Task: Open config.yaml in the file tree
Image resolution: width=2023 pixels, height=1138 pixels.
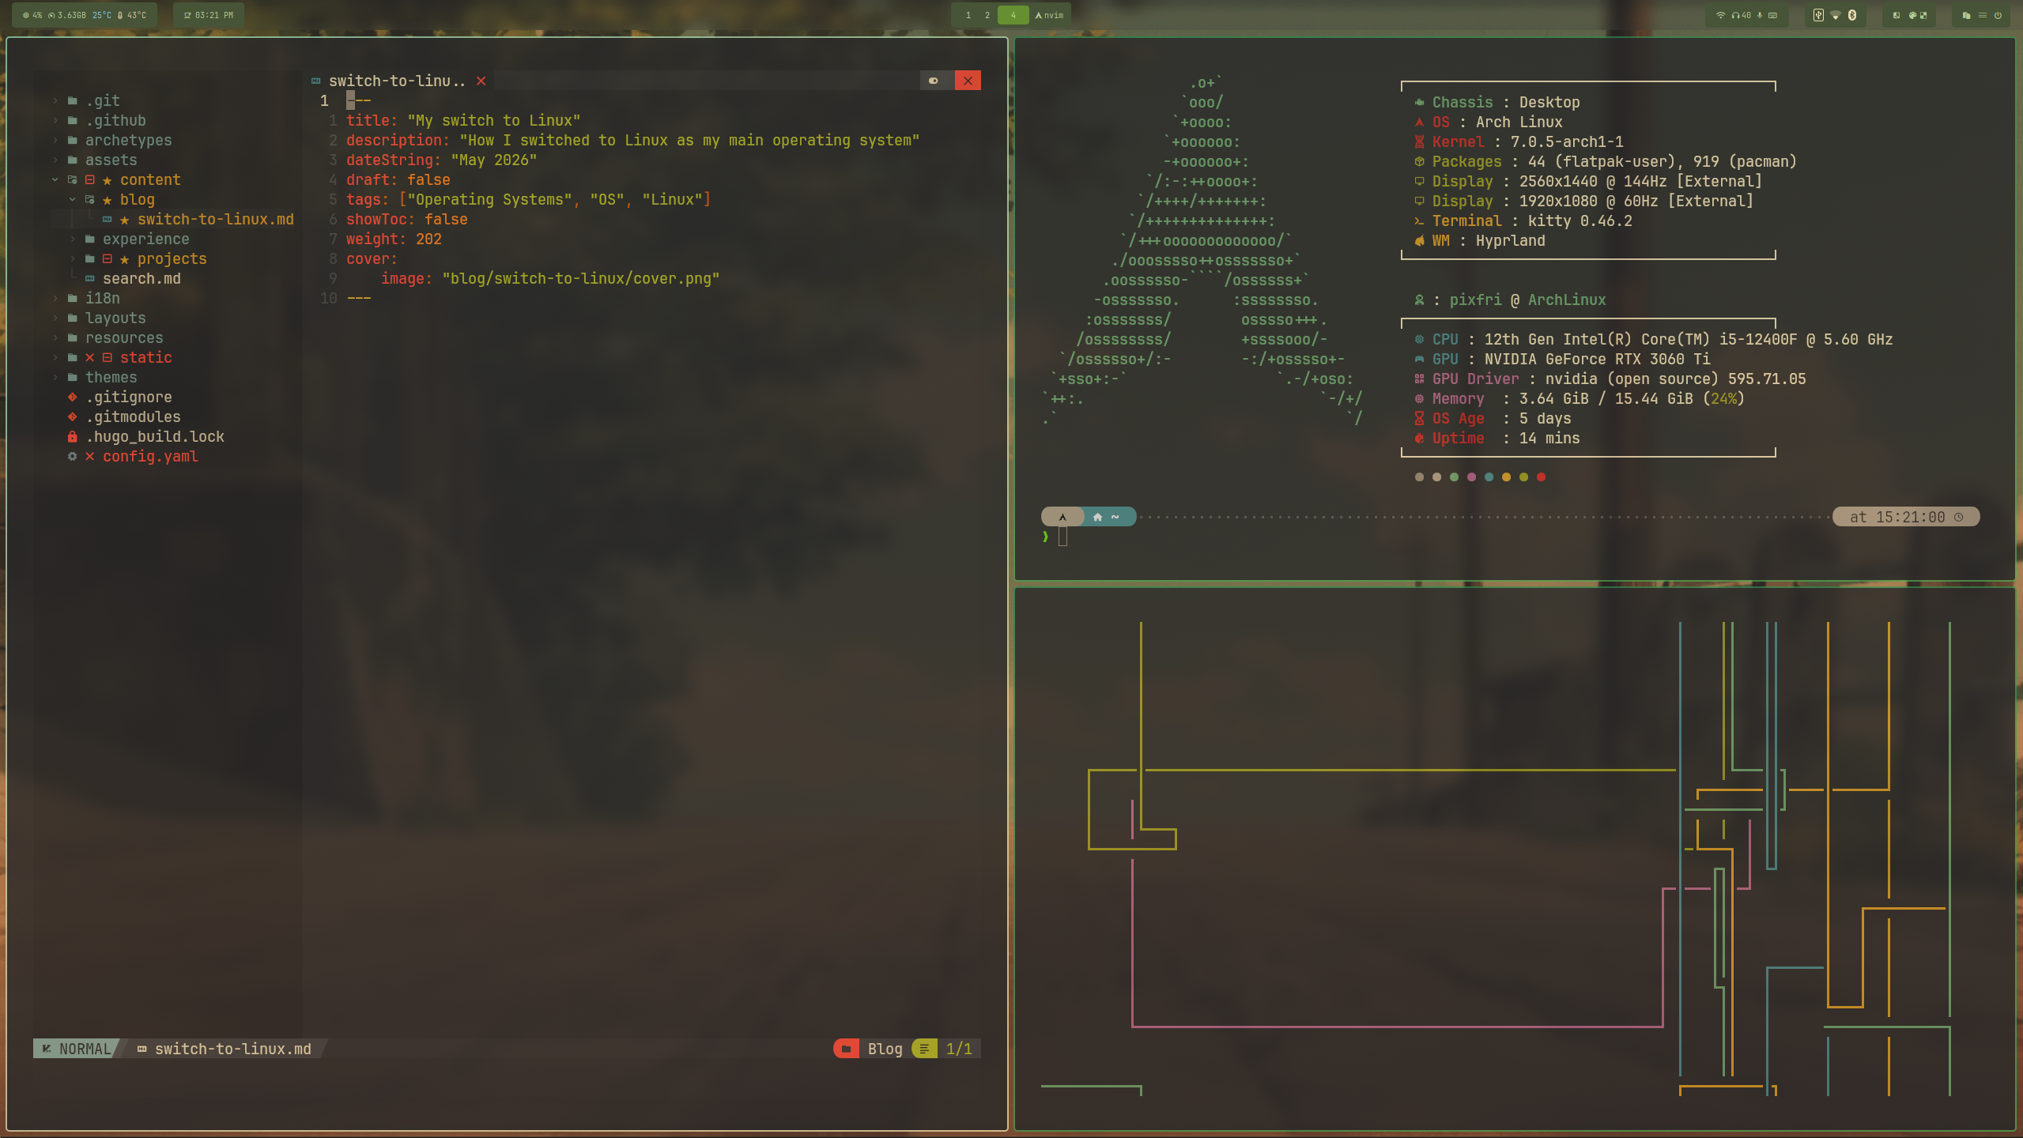Action: point(150,456)
